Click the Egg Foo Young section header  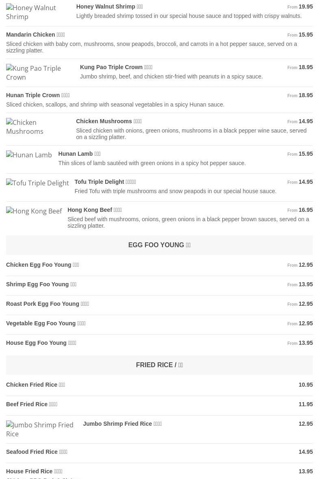point(159,245)
